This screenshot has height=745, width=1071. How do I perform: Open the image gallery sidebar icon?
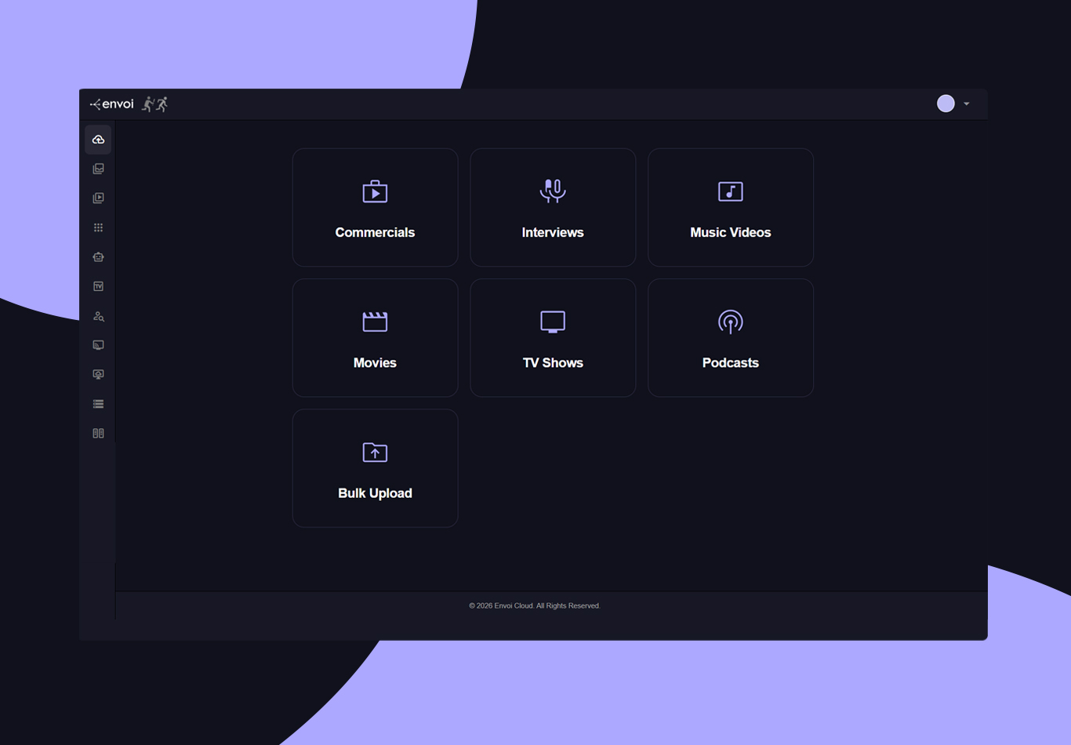point(98,169)
